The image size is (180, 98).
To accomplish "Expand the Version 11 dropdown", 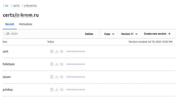I will [129, 34].
